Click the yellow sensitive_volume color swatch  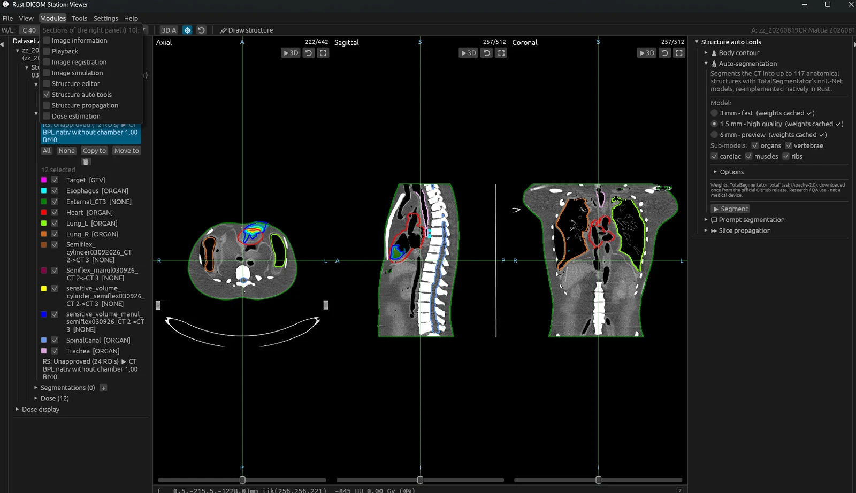click(44, 289)
